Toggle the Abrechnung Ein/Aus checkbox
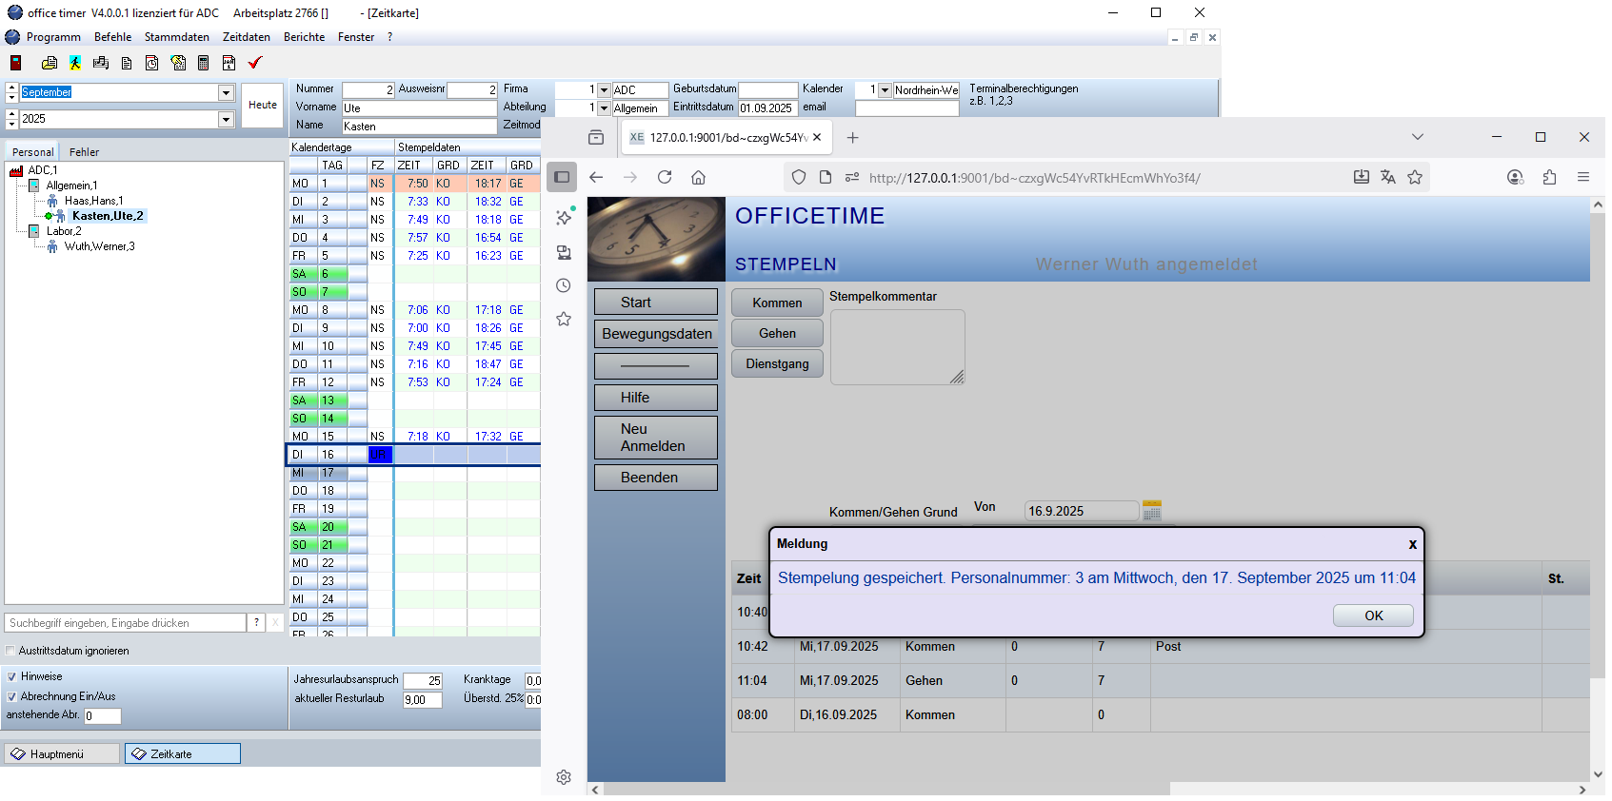 click(11, 696)
